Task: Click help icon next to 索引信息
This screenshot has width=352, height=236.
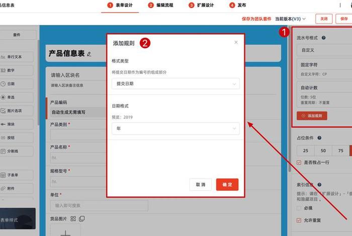Action: (319, 184)
